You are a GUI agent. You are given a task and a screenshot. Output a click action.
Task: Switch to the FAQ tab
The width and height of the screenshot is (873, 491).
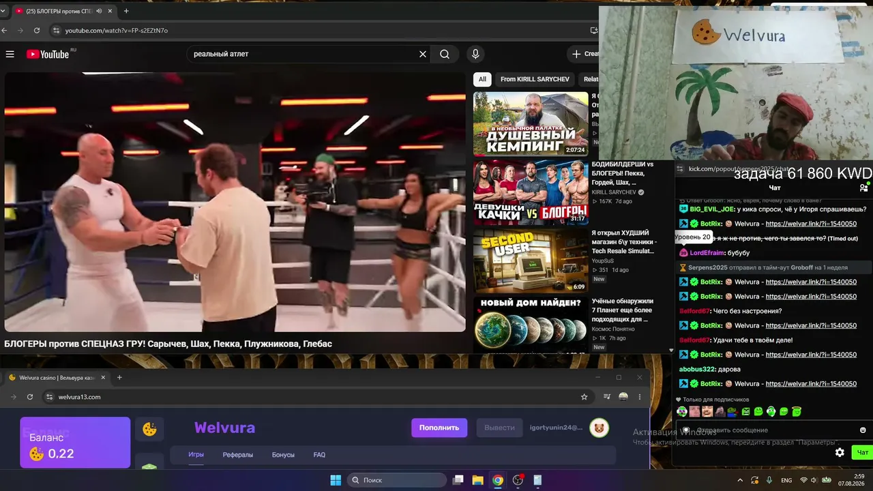click(x=319, y=455)
